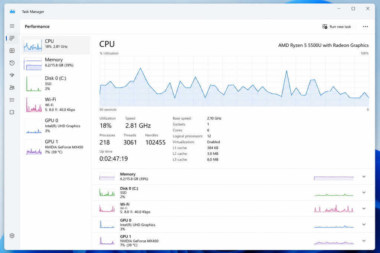Click the Memory mini graph thumbnail in left list
380x253 pixels.
(x=33, y=64)
